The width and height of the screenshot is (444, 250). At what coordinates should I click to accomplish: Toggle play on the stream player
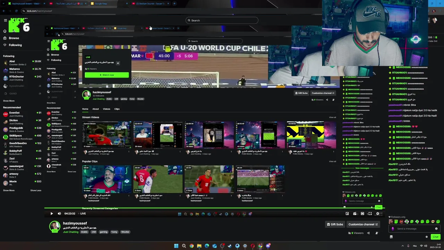(x=52, y=214)
